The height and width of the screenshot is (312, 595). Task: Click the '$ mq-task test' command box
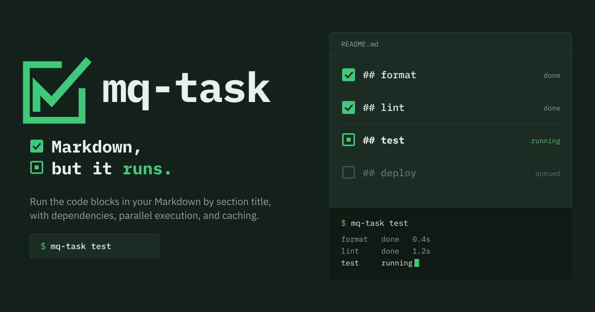pos(94,246)
